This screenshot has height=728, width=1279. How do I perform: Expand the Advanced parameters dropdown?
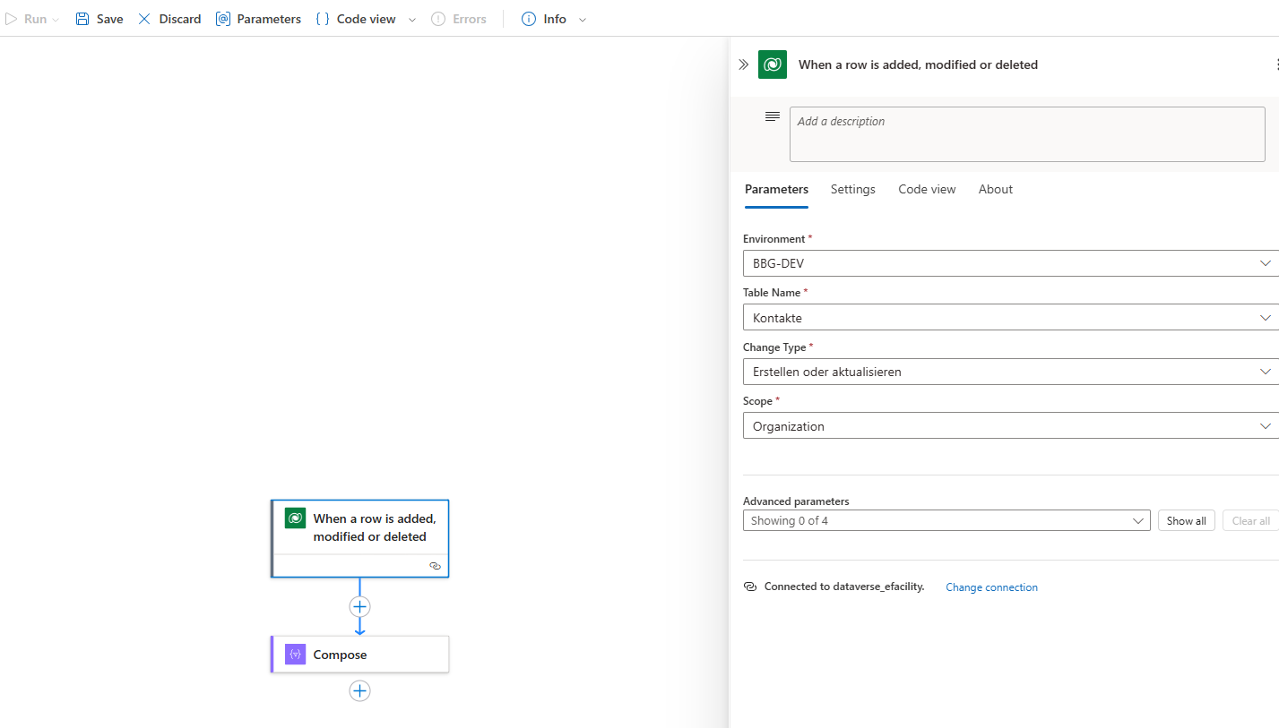pos(946,520)
